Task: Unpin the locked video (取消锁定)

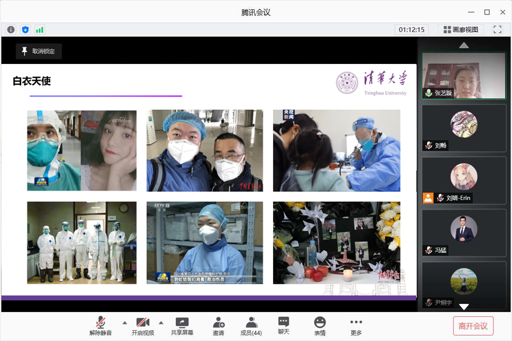Action: (x=39, y=51)
